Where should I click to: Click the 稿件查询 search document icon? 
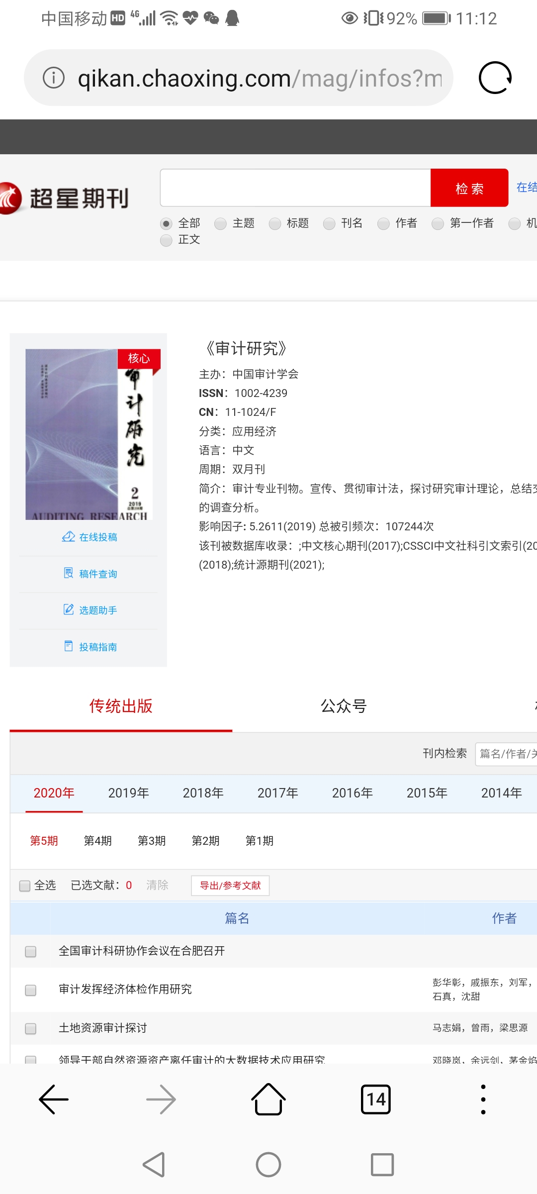pos(69,573)
